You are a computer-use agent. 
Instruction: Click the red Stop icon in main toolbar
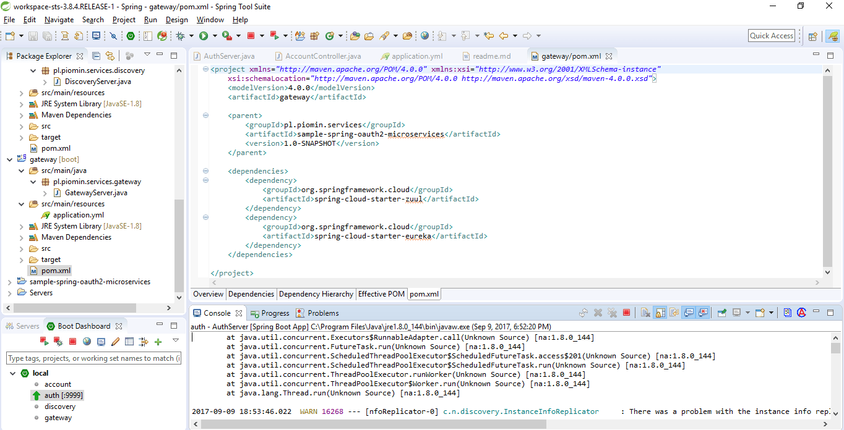click(251, 36)
